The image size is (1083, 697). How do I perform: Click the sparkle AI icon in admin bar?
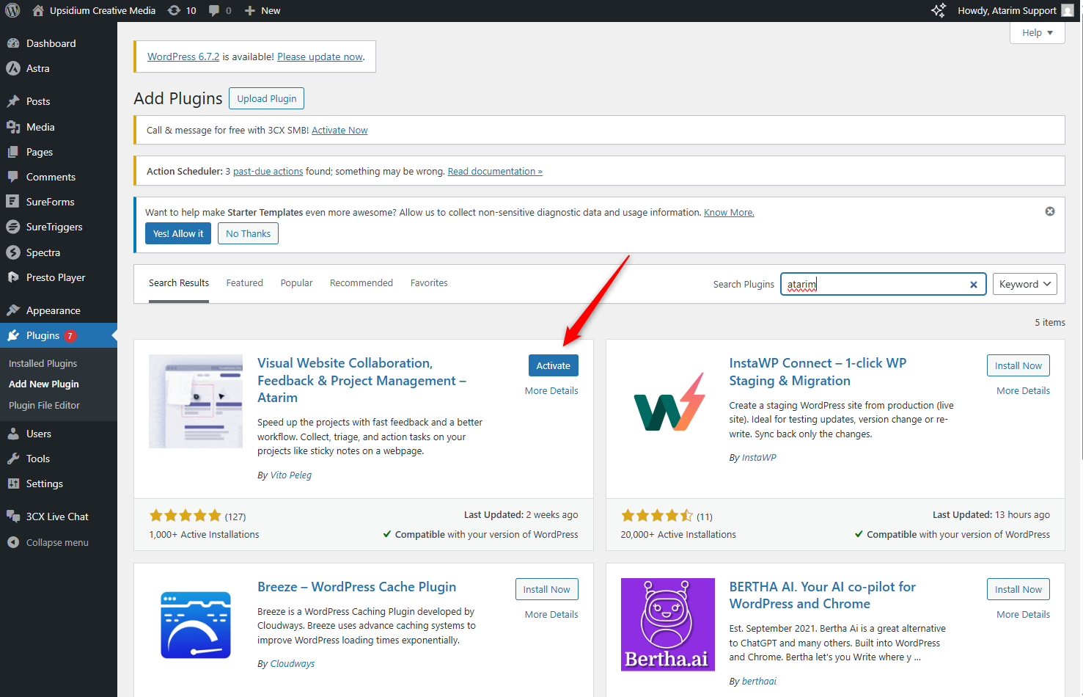(939, 10)
